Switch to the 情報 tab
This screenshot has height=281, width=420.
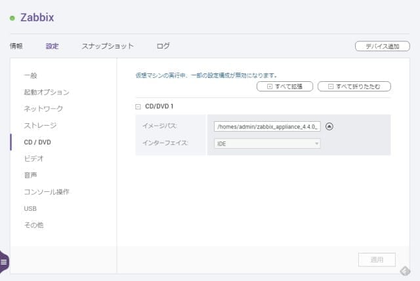pyautogui.click(x=16, y=46)
